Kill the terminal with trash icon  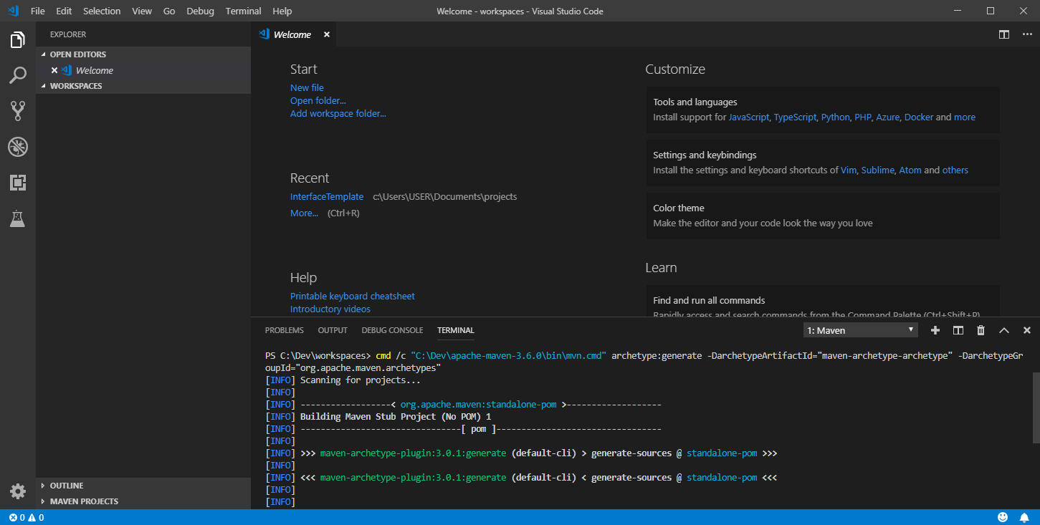click(981, 330)
